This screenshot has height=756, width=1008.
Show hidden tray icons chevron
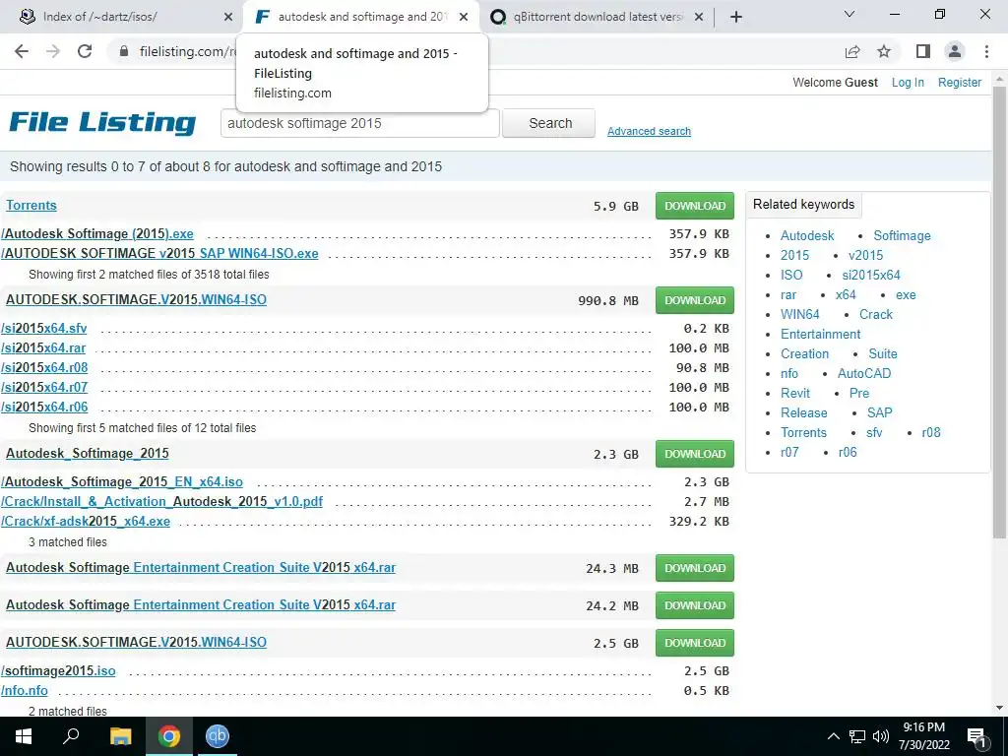833,736
